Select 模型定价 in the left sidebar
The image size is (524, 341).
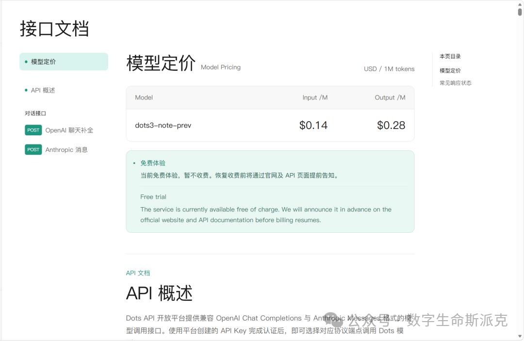coord(64,62)
